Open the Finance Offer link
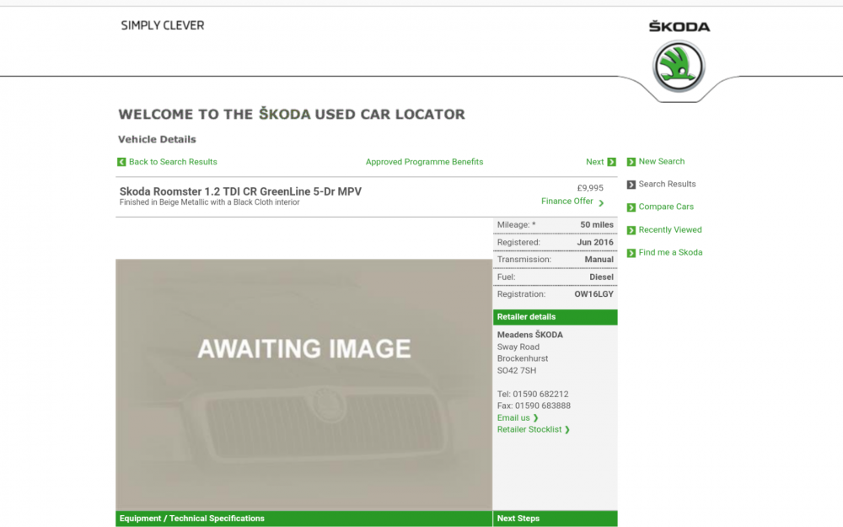 tap(566, 202)
